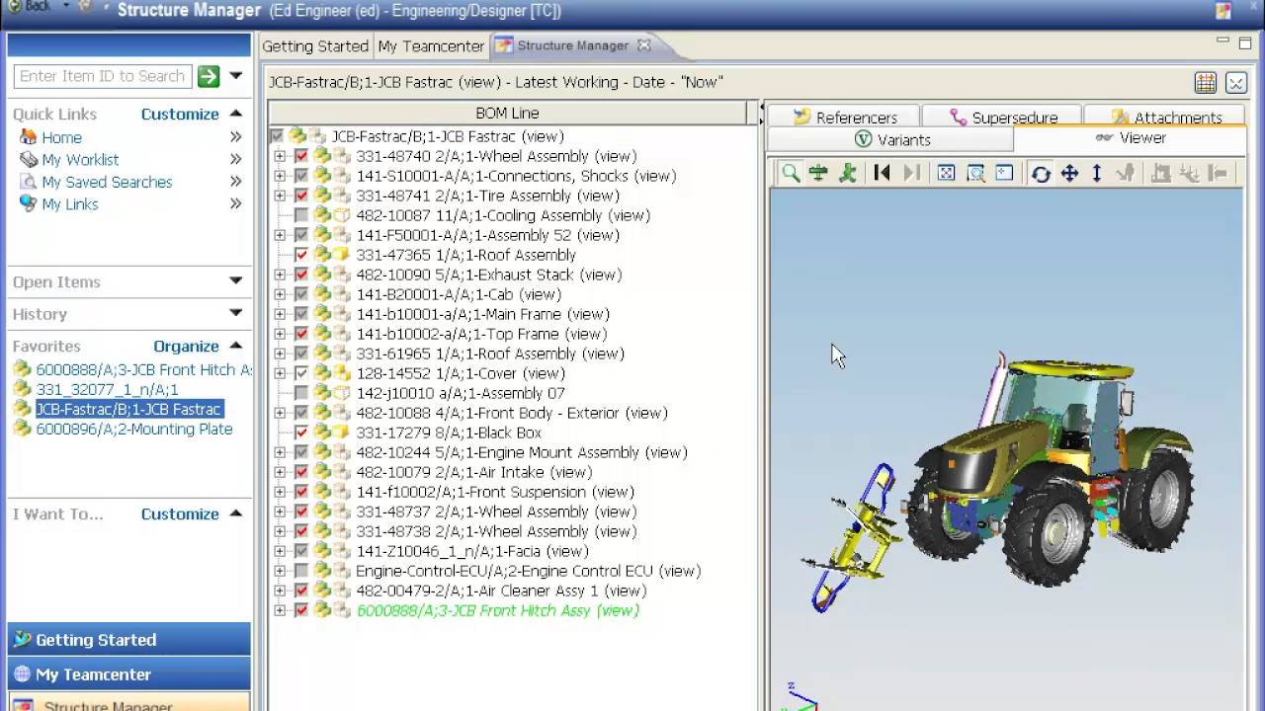1265x711 pixels.
Task: Check the Cooling Assembly visibility checkbox
Action: click(x=301, y=215)
